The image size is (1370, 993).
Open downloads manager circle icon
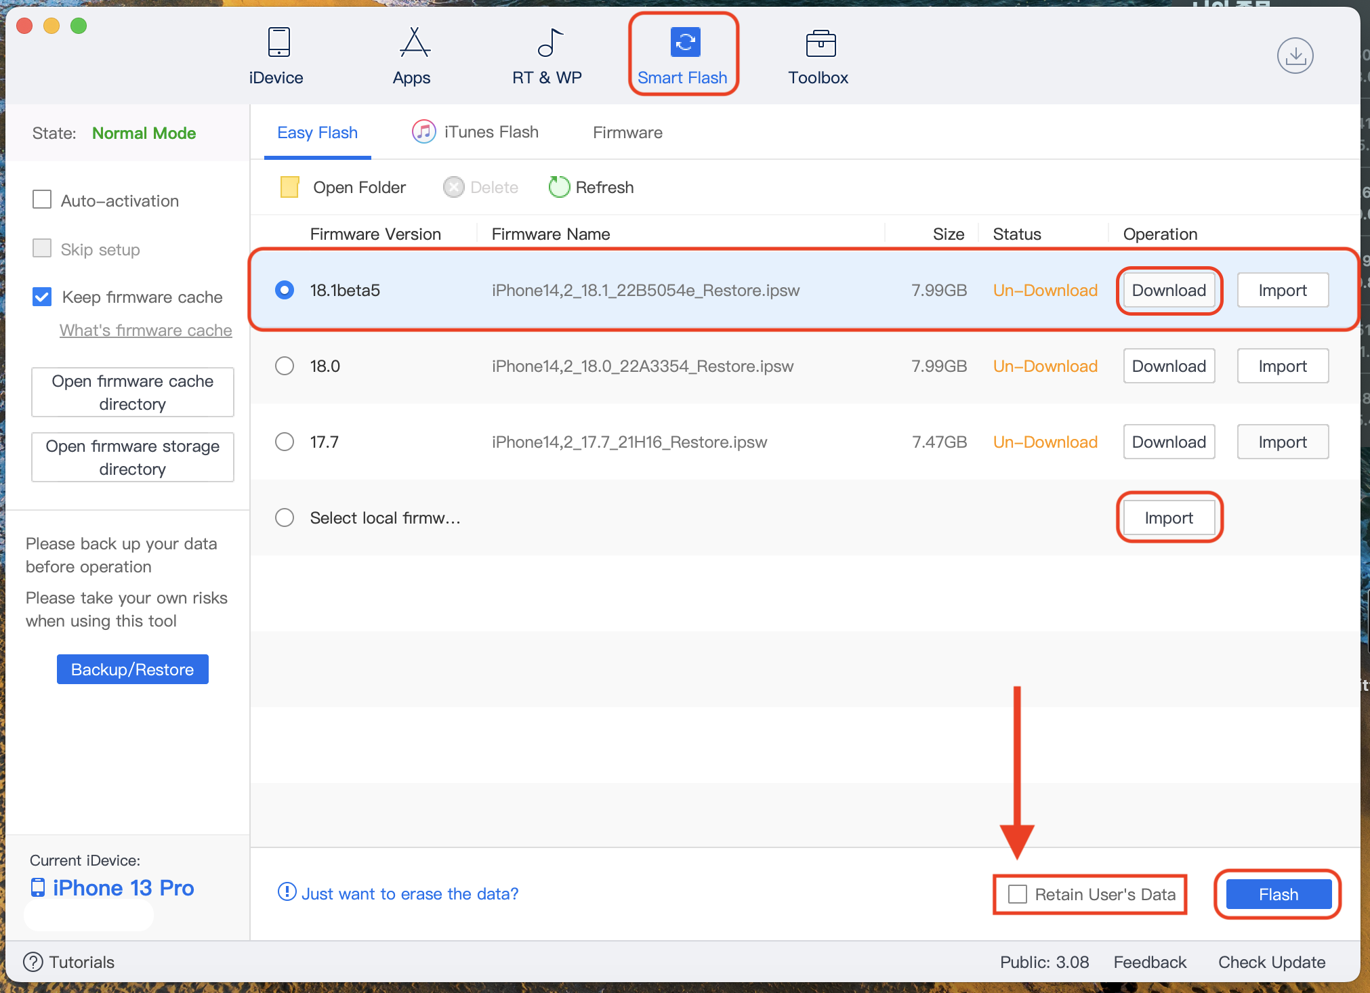[1295, 56]
